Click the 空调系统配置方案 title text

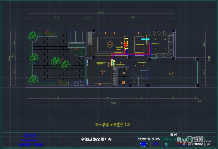(x=96, y=139)
